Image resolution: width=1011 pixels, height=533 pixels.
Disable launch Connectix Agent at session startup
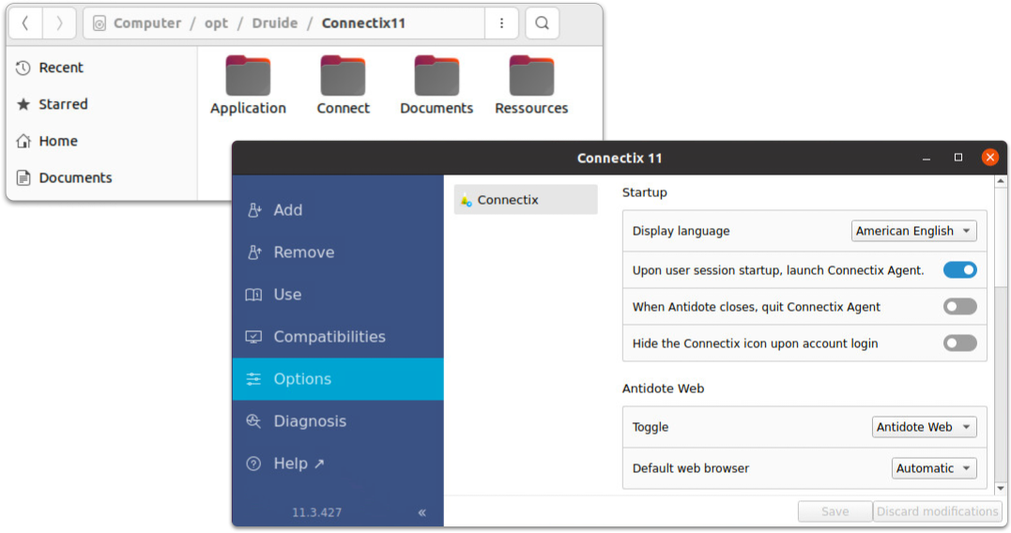[x=959, y=270]
